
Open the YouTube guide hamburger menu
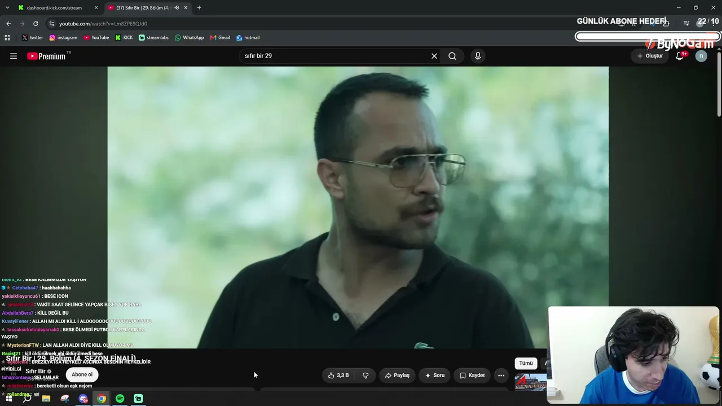point(14,56)
